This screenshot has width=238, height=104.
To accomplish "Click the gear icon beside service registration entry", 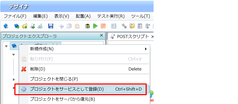I will pos(24,89).
